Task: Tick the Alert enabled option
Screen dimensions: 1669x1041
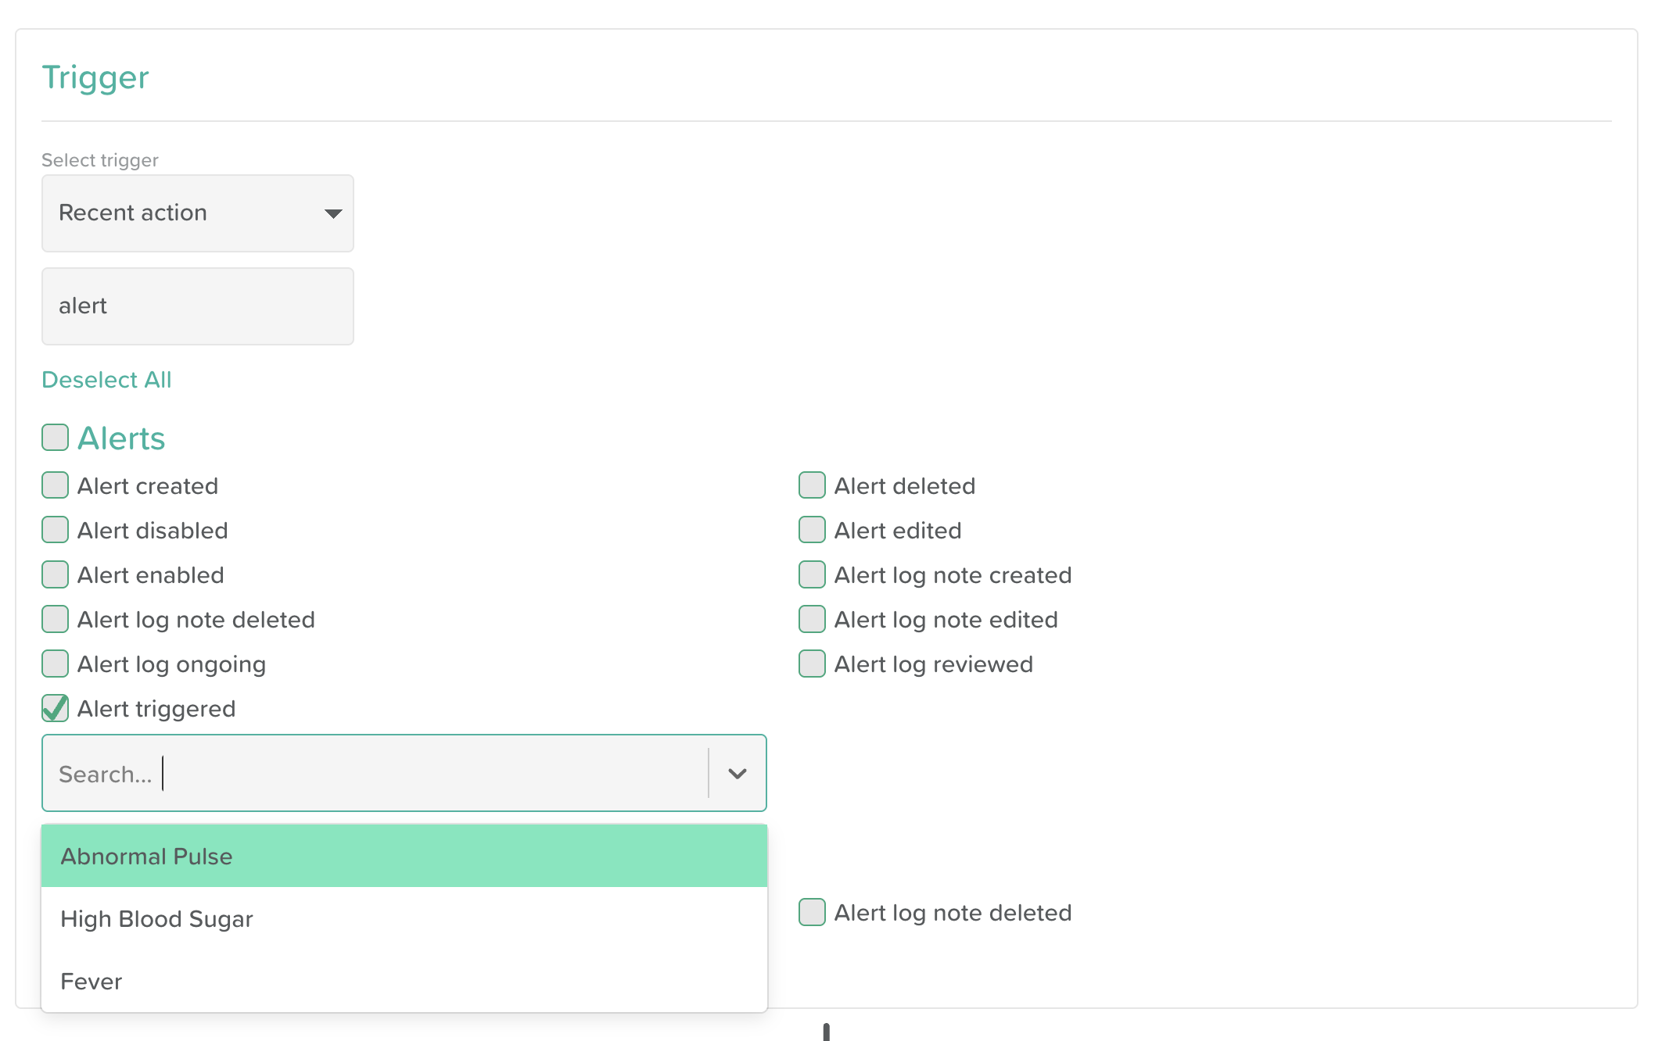Action: point(56,574)
